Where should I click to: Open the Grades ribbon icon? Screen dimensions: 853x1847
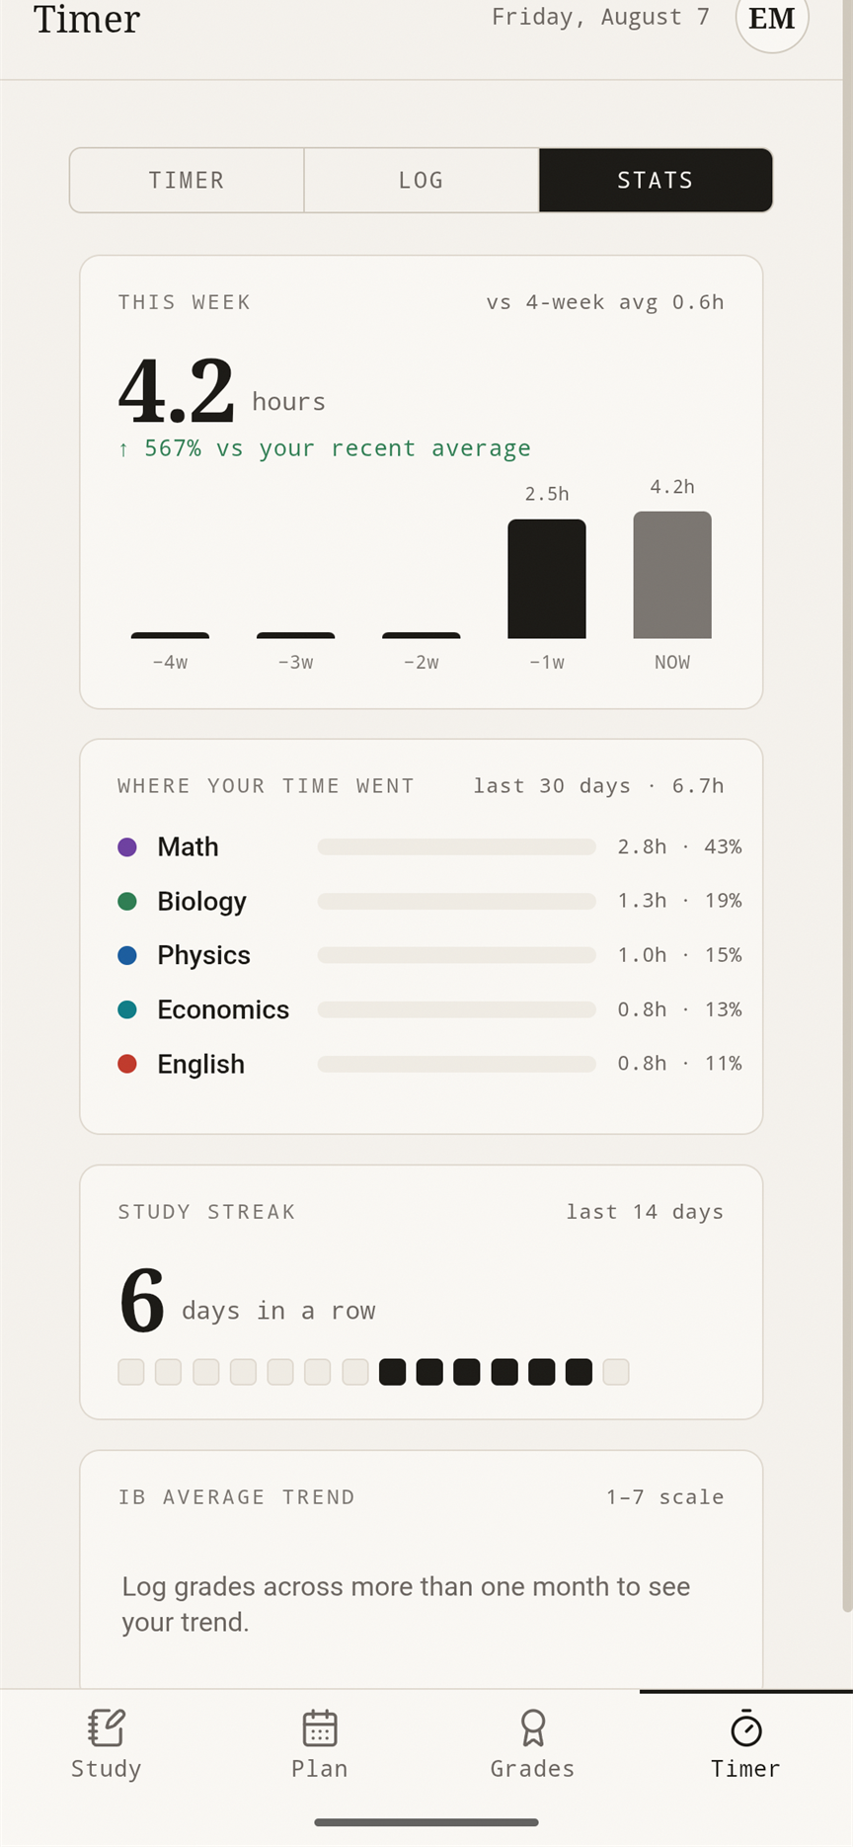point(533,1727)
